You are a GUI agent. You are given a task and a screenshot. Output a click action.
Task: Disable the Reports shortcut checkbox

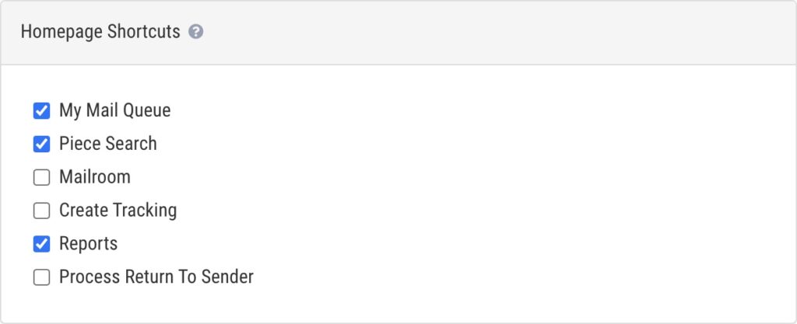[x=41, y=244]
